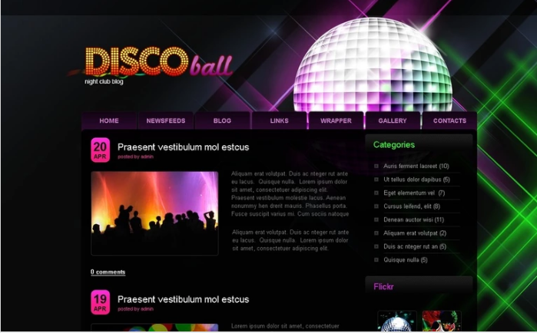Click the Flickr sidebar heading
The height and width of the screenshot is (333, 537).
point(383,286)
